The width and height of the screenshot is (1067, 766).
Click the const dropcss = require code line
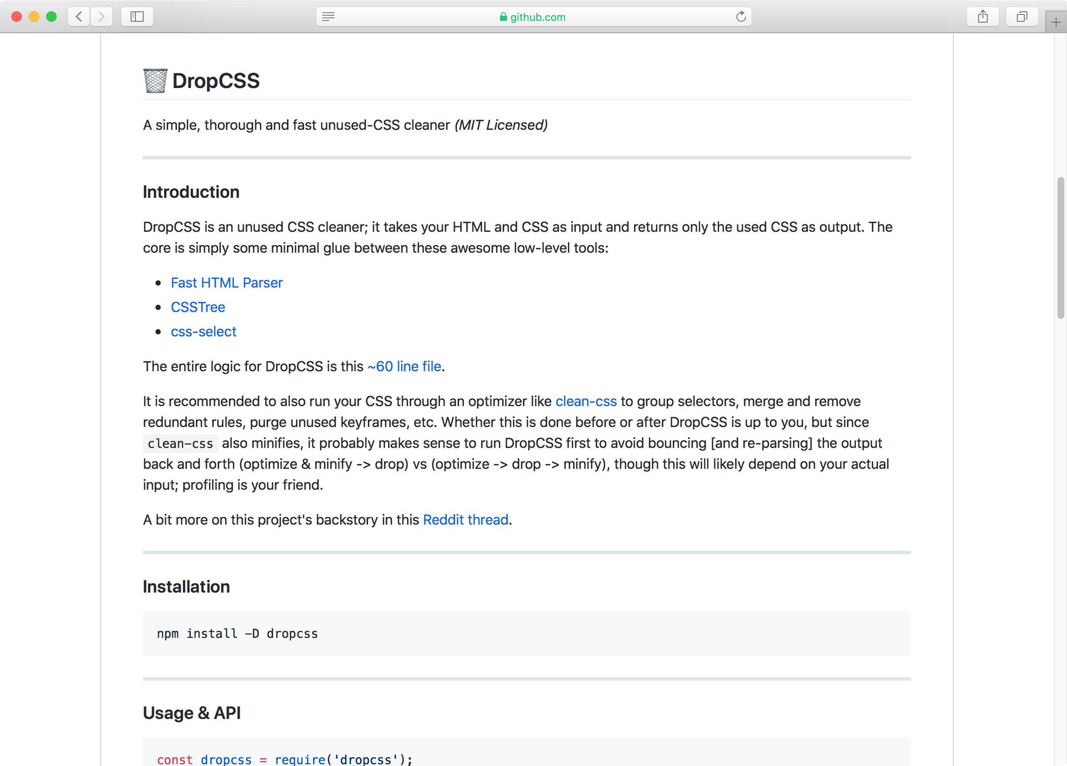[x=285, y=759]
